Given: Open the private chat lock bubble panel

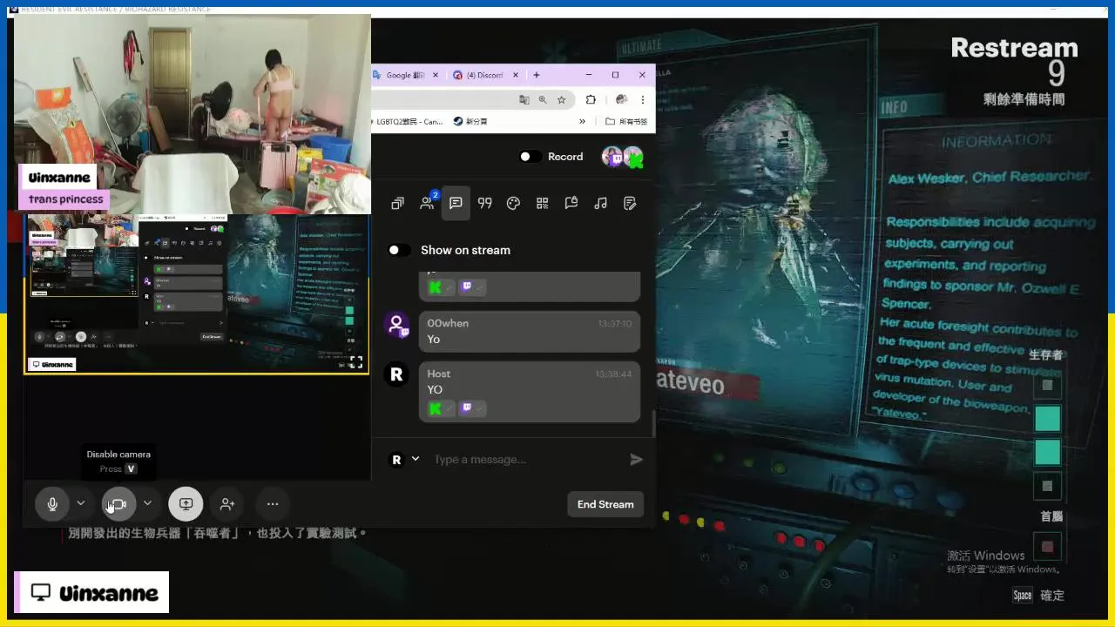Looking at the screenshot, I should 571,203.
